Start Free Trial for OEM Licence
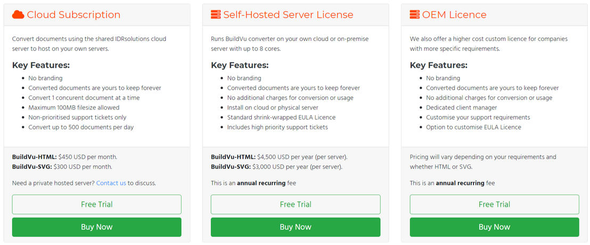590x245 pixels. [x=495, y=205]
